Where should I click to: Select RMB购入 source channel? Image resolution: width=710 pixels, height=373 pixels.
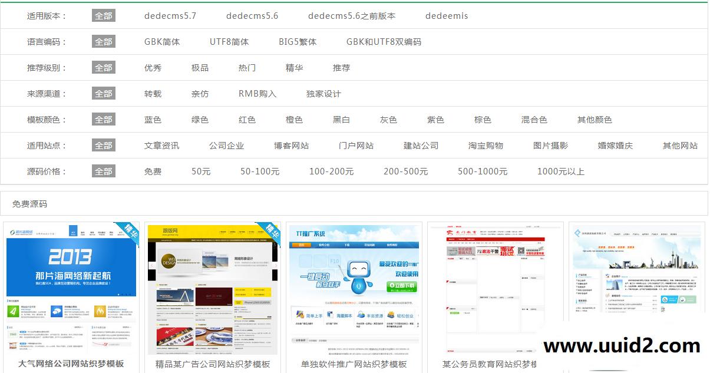[256, 93]
